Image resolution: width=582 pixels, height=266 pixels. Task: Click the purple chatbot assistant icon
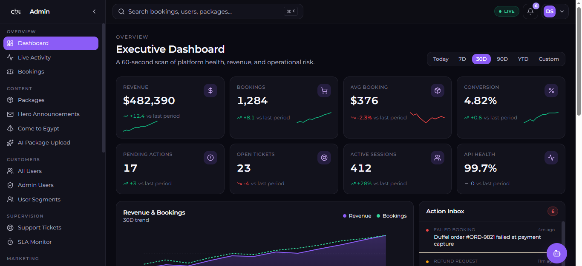(556, 253)
